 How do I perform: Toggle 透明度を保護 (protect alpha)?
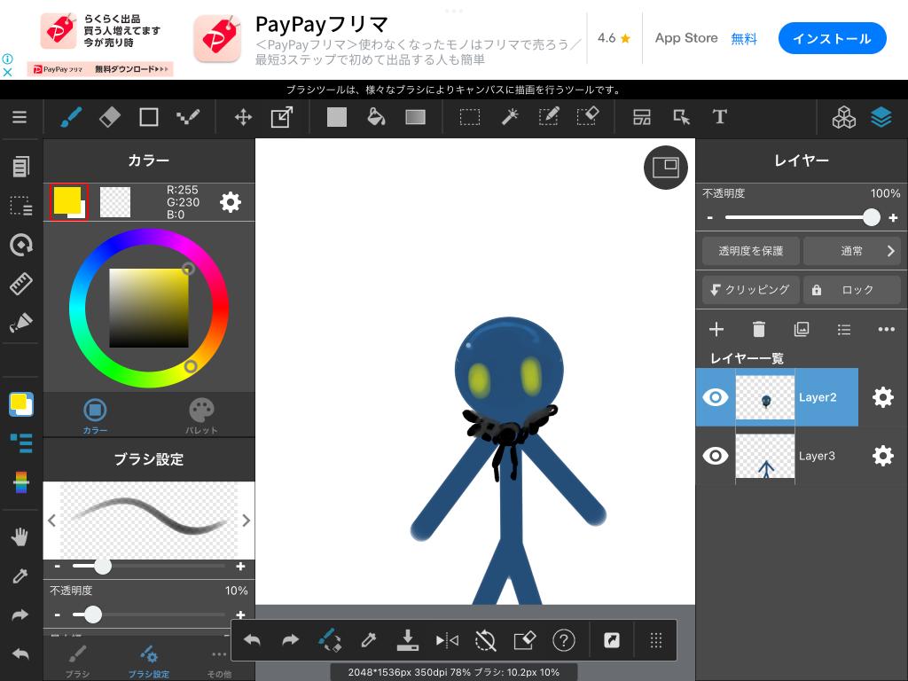[750, 251]
